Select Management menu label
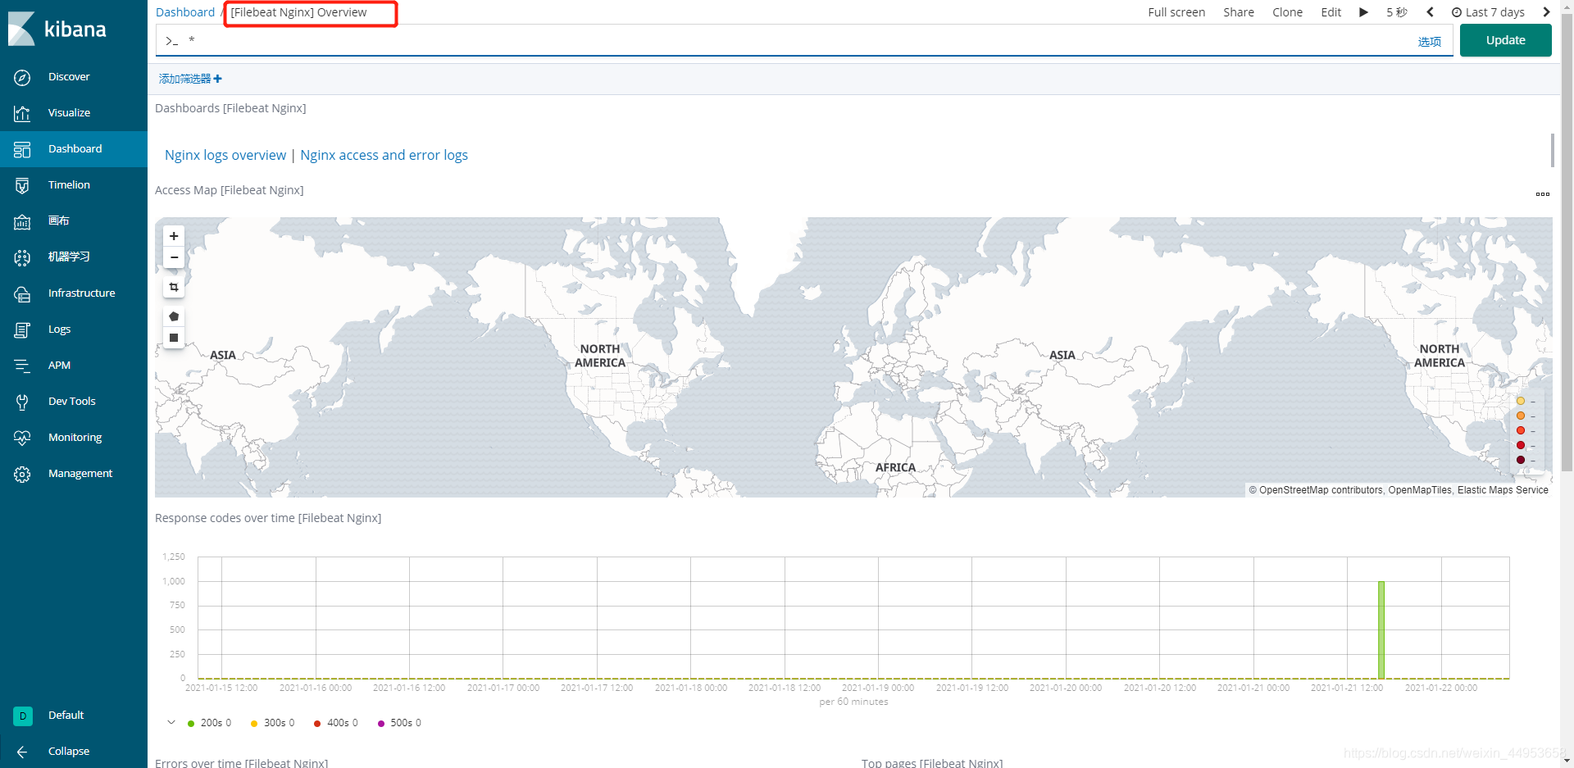Viewport: 1574px width, 768px height. coord(80,474)
